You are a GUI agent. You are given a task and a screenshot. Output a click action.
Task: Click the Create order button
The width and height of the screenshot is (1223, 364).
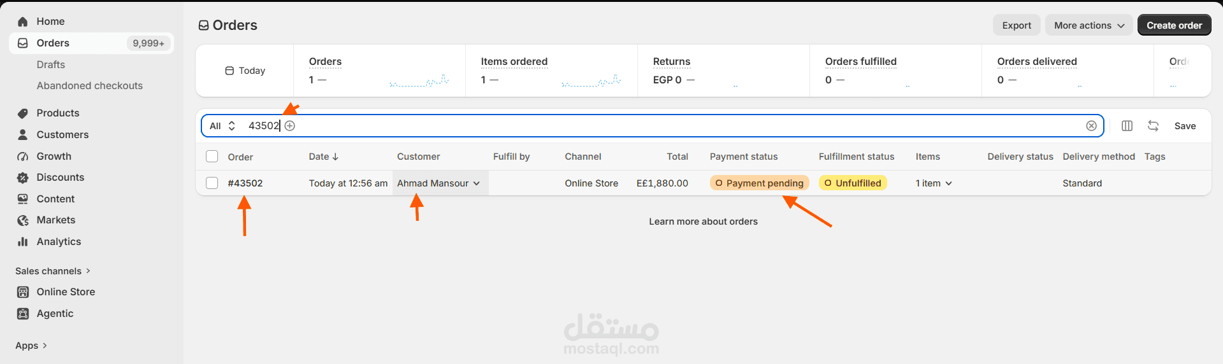1174,25
